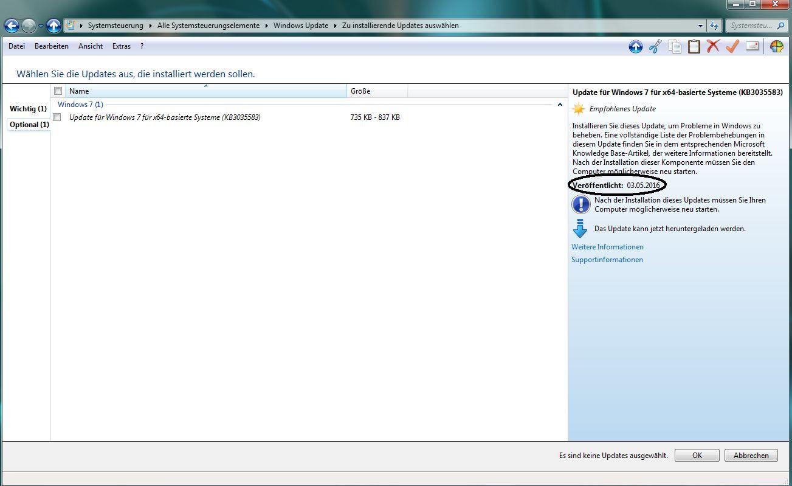Select the KB3035583 update row name
Viewport: 792px width, 486px height.
click(165, 117)
